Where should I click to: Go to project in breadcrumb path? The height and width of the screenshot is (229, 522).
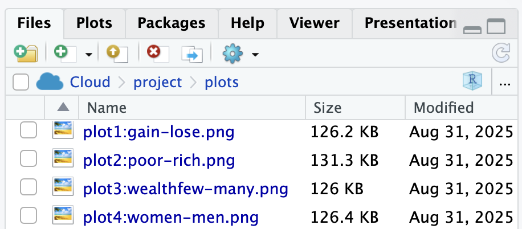click(158, 83)
